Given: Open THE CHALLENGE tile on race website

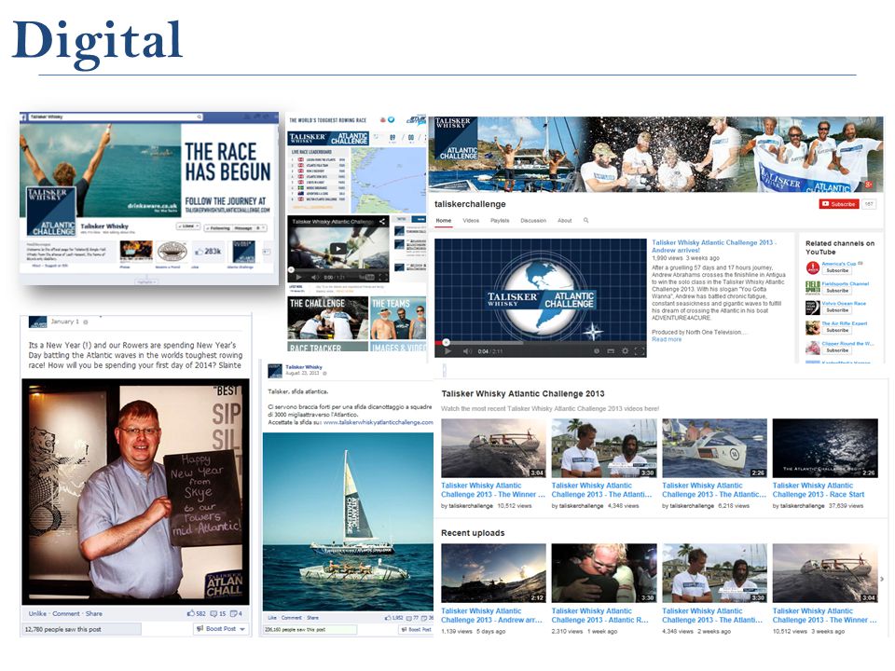Looking at the screenshot, I should pyautogui.click(x=328, y=318).
